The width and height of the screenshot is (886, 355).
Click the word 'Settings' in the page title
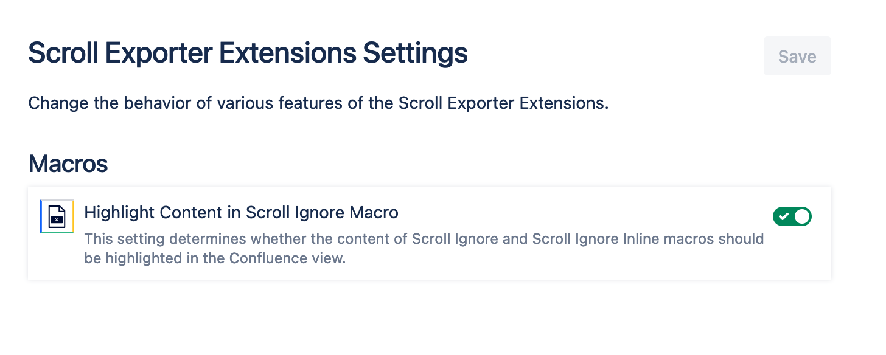(415, 53)
